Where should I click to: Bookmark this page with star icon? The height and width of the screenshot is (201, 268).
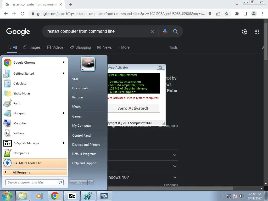(x=227, y=14)
